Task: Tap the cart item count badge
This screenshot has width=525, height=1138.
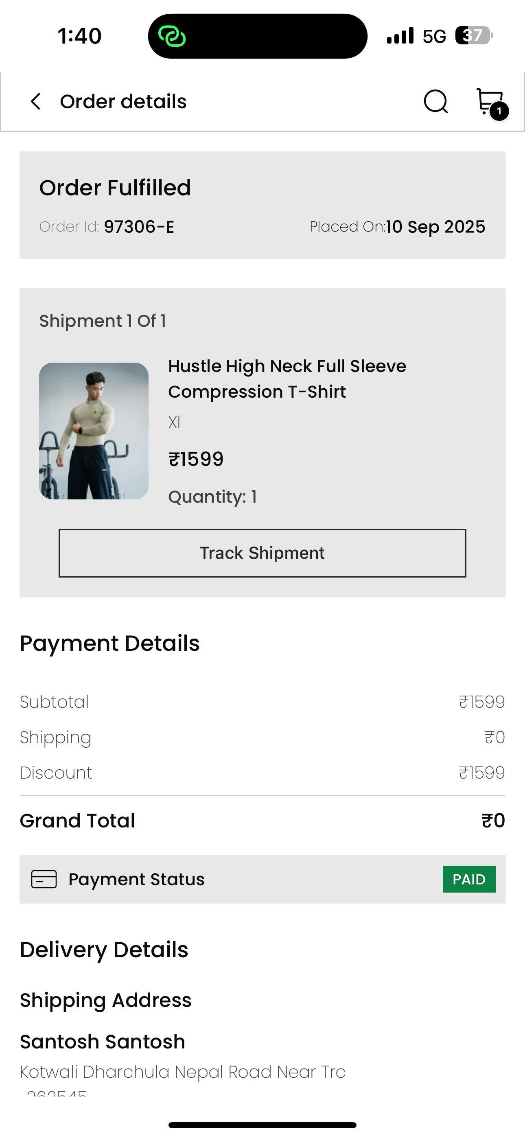Action: tap(499, 112)
